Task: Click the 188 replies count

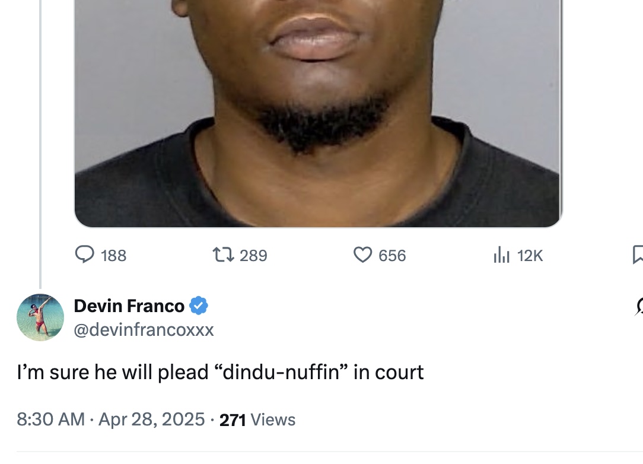Action: [113, 256]
